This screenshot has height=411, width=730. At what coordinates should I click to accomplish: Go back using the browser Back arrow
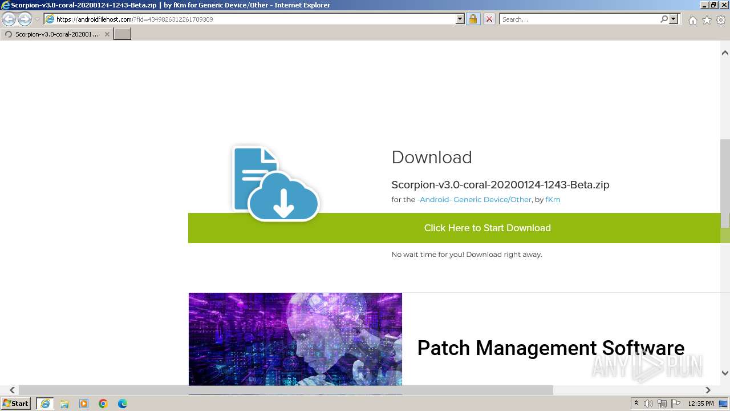click(9, 19)
